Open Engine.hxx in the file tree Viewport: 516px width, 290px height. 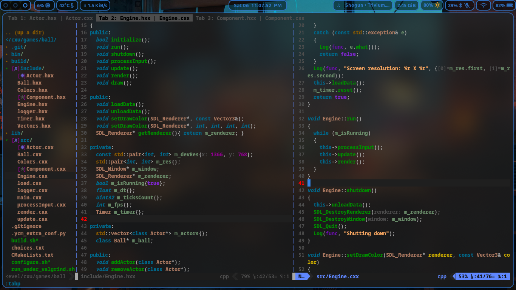[x=32, y=104]
